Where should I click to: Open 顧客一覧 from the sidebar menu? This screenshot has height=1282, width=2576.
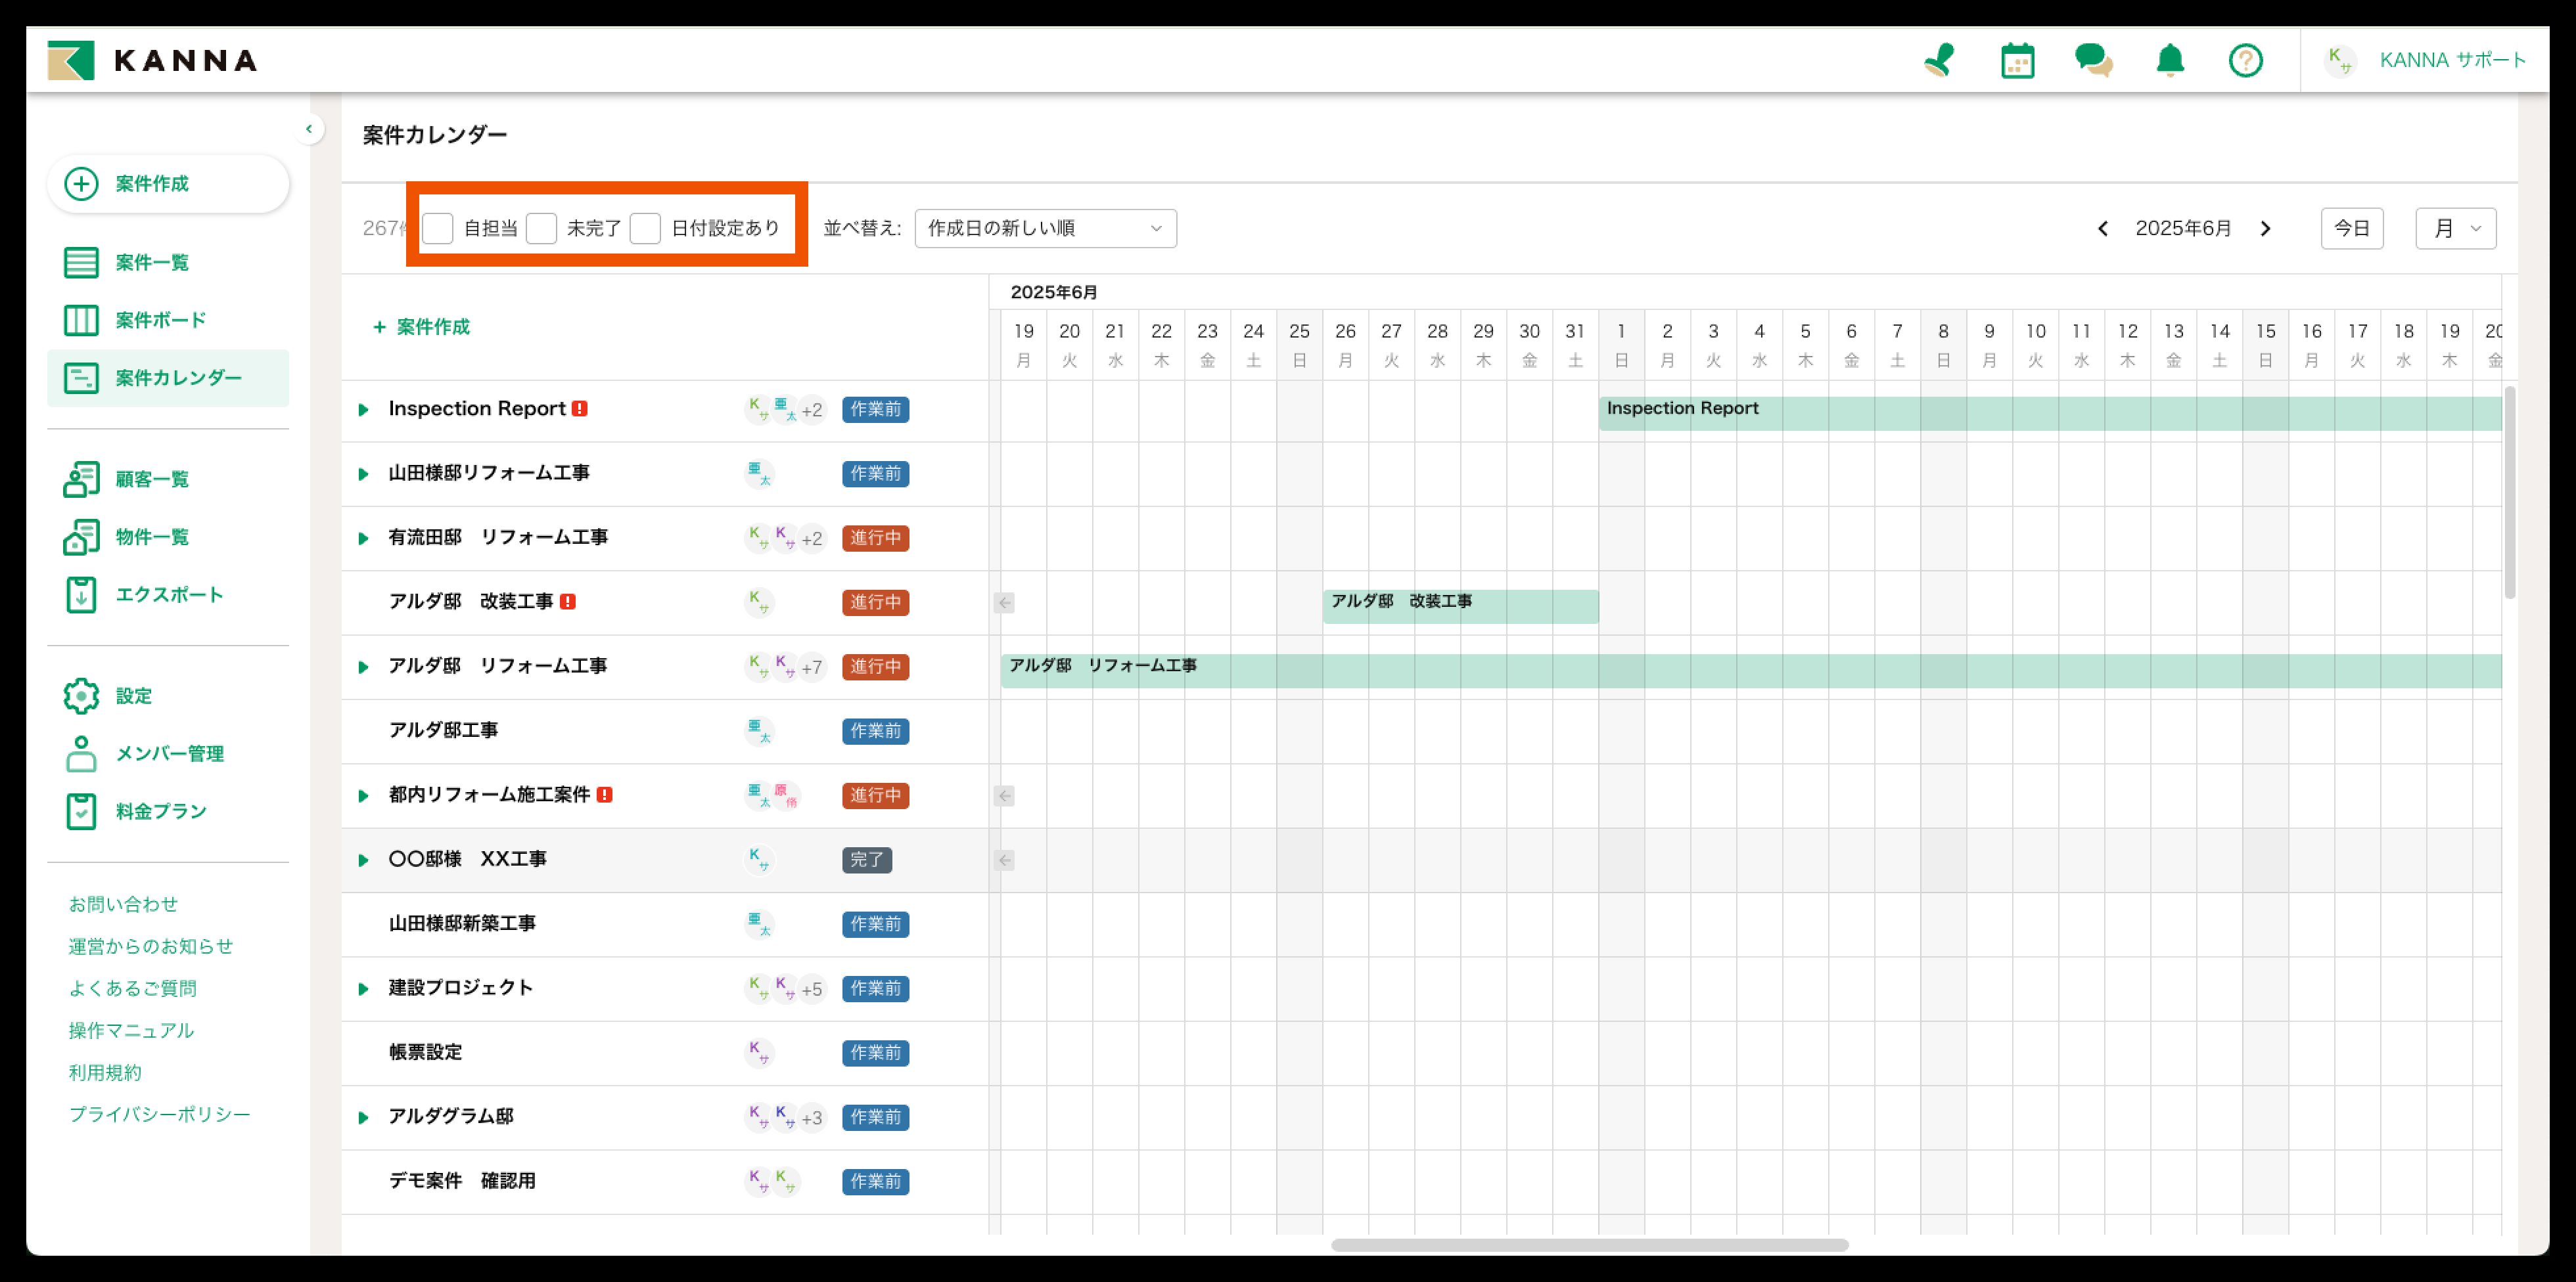pyautogui.click(x=151, y=479)
